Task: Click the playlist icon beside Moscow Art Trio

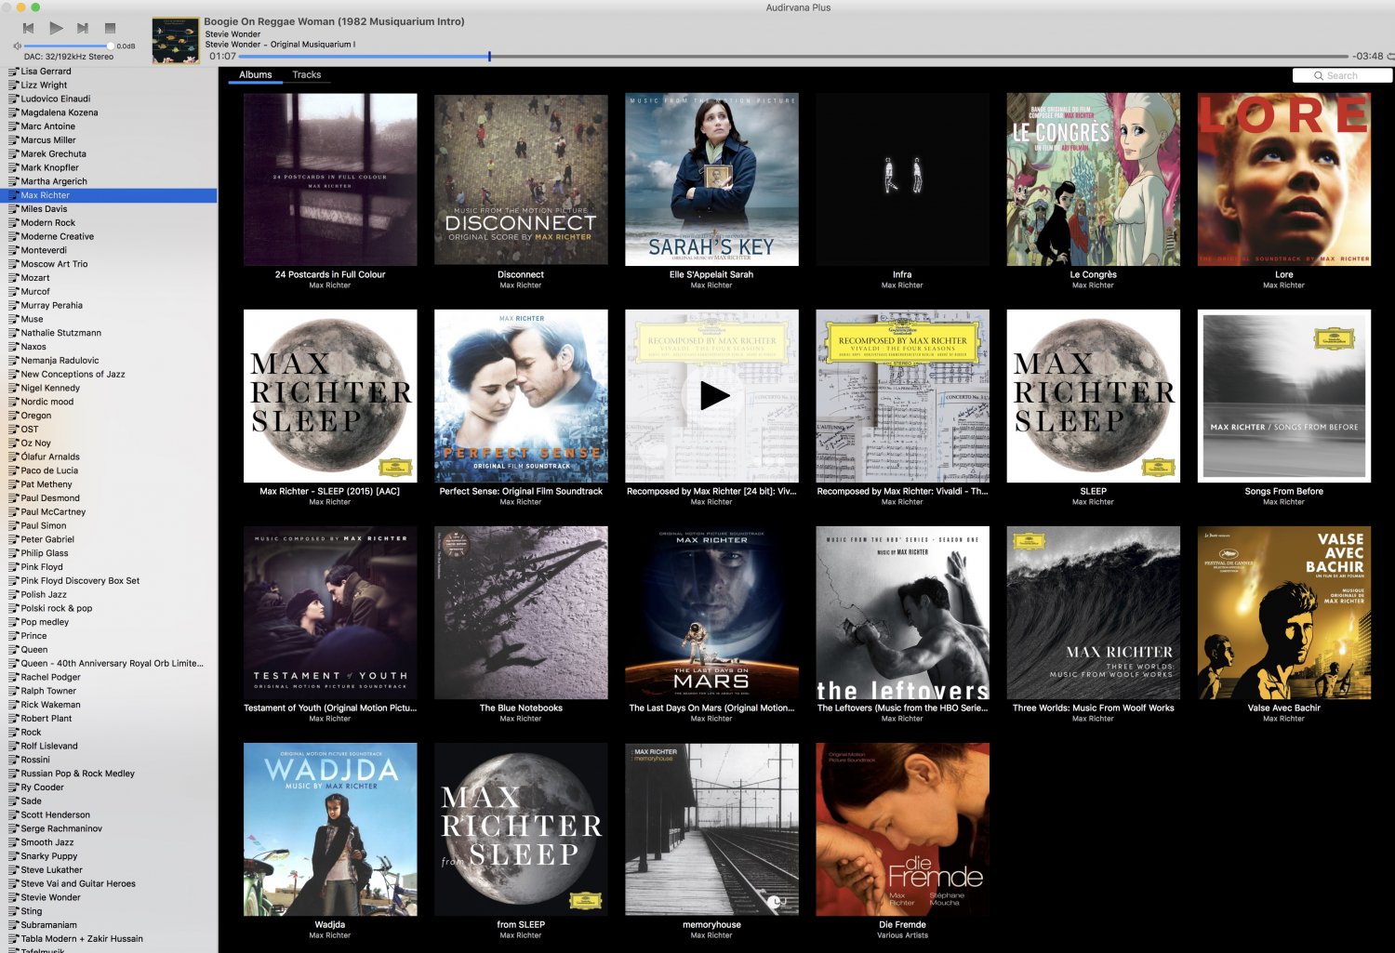Action: coord(13,264)
